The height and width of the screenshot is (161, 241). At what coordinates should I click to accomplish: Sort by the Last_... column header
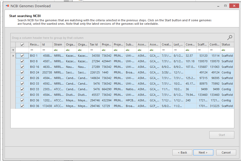pyautogui.click(x=178, y=45)
